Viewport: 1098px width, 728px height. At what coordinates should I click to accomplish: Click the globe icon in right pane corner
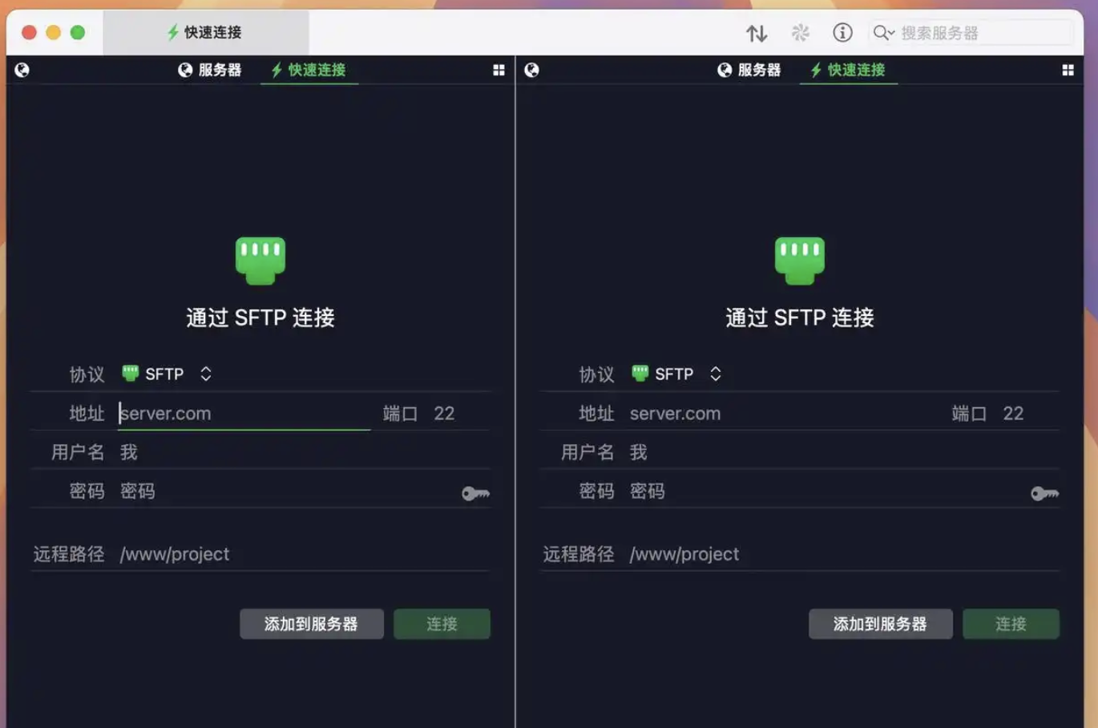pos(531,70)
